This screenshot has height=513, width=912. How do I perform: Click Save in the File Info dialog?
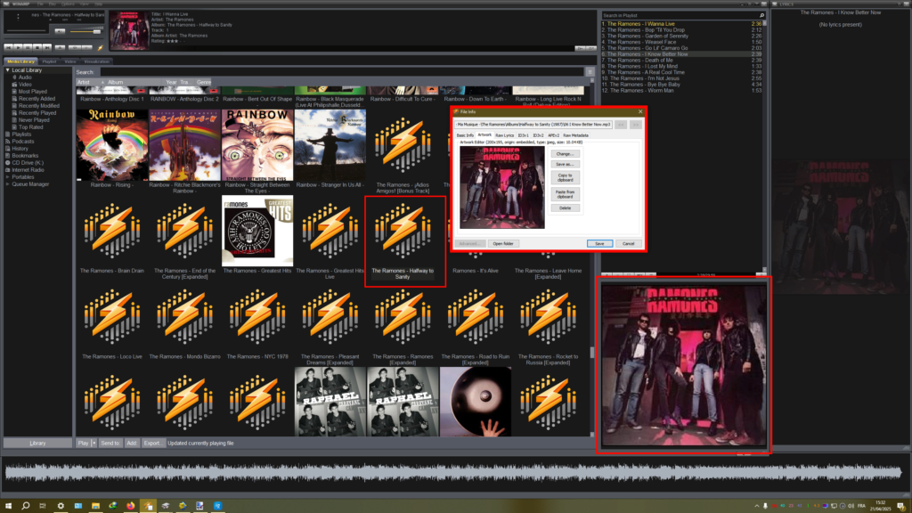coord(599,244)
